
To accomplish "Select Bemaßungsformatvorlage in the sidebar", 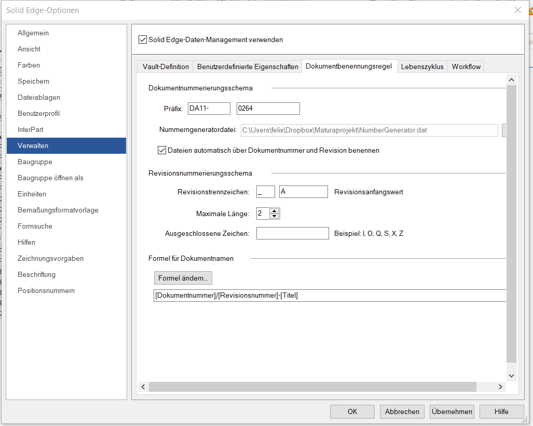I will point(66,210).
